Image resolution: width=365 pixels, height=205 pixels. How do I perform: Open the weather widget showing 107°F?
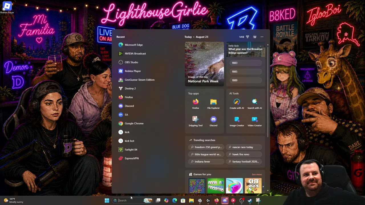pyautogui.click(x=13, y=200)
